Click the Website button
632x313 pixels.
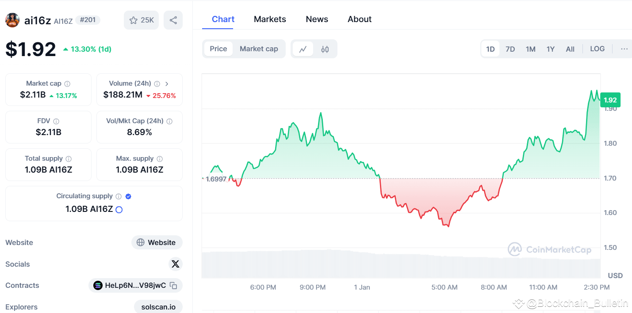pos(157,242)
